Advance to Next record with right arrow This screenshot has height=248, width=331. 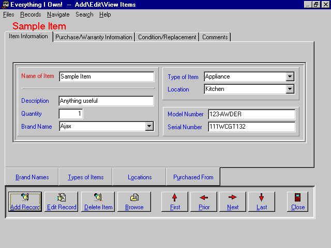[x=233, y=201]
